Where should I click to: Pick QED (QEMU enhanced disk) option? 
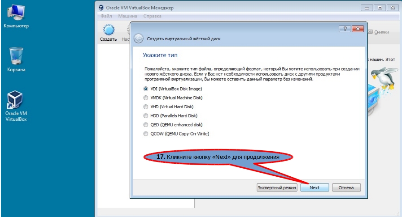click(173, 124)
